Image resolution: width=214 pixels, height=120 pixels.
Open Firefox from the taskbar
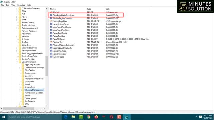(96, 117)
